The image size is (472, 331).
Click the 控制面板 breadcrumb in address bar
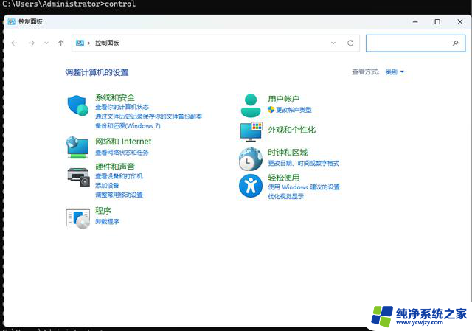point(107,43)
